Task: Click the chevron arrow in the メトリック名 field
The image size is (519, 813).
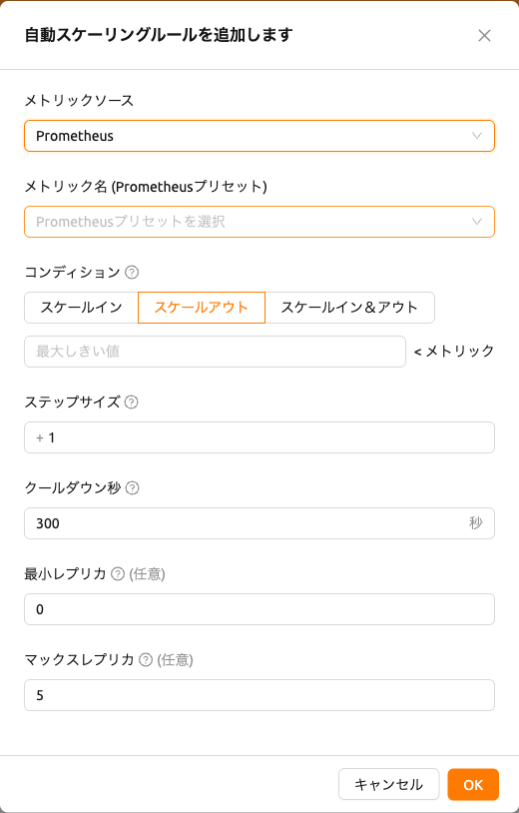Action: click(x=477, y=222)
